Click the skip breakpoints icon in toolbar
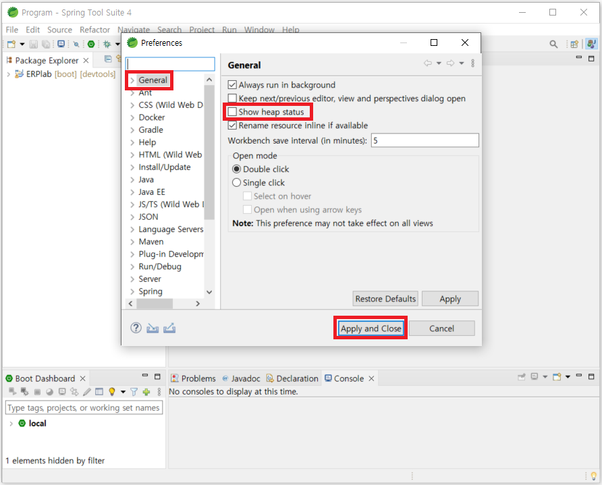Screen dimensions: 602x485 [76, 44]
